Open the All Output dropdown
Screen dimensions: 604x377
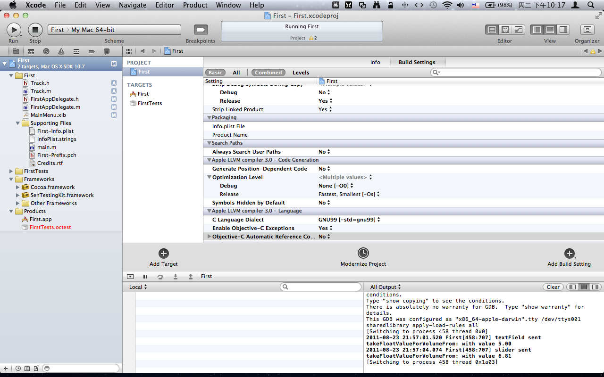(386, 287)
